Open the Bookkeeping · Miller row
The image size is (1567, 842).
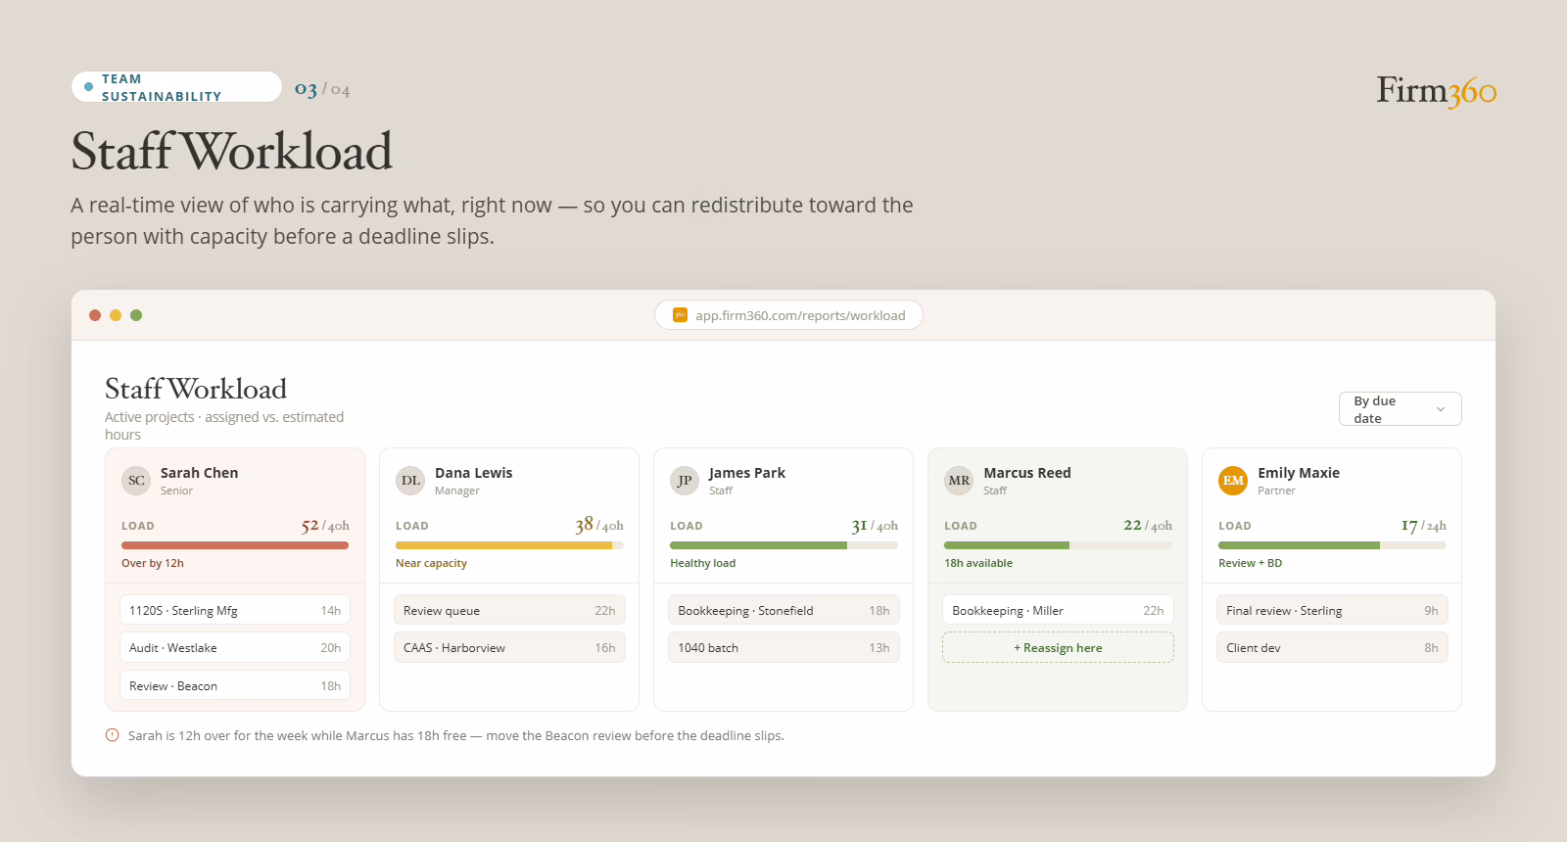pos(1058,610)
